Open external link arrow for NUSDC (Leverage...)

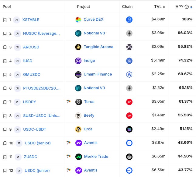coord(17,34)
